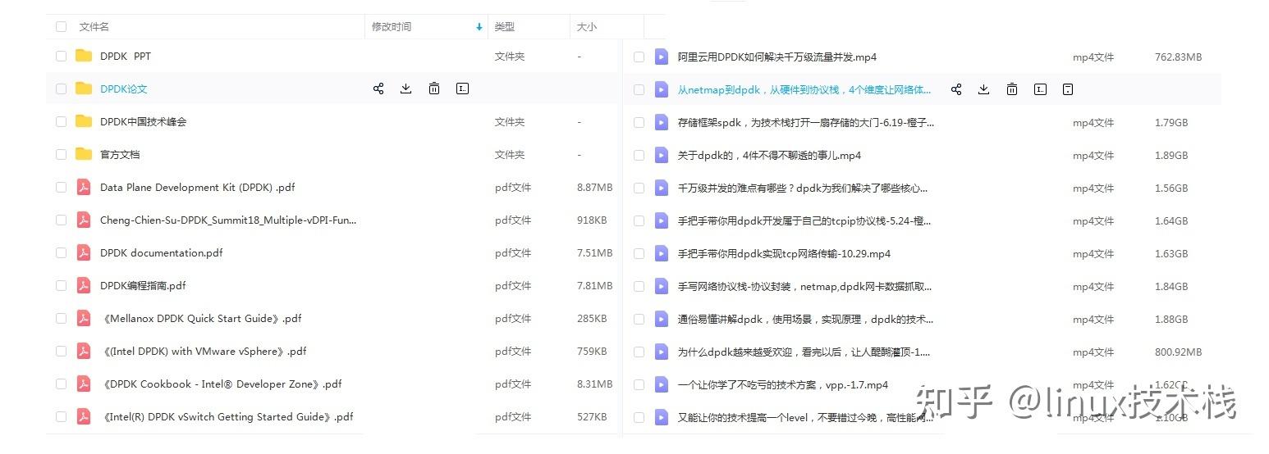Click video icon of 存储框架spdk file
The width and height of the screenshot is (1269, 454).
pyautogui.click(x=662, y=122)
